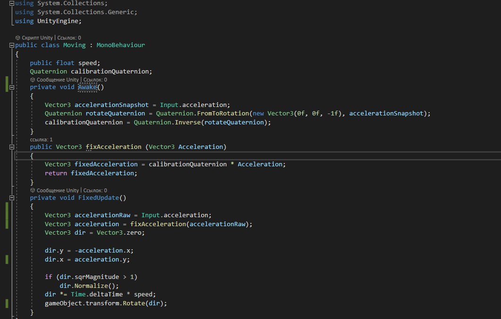The height and width of the screenshot is (319, 501).
Task: Click Unity cube icon above the Moving class
Action: click(x=17, y=38)
